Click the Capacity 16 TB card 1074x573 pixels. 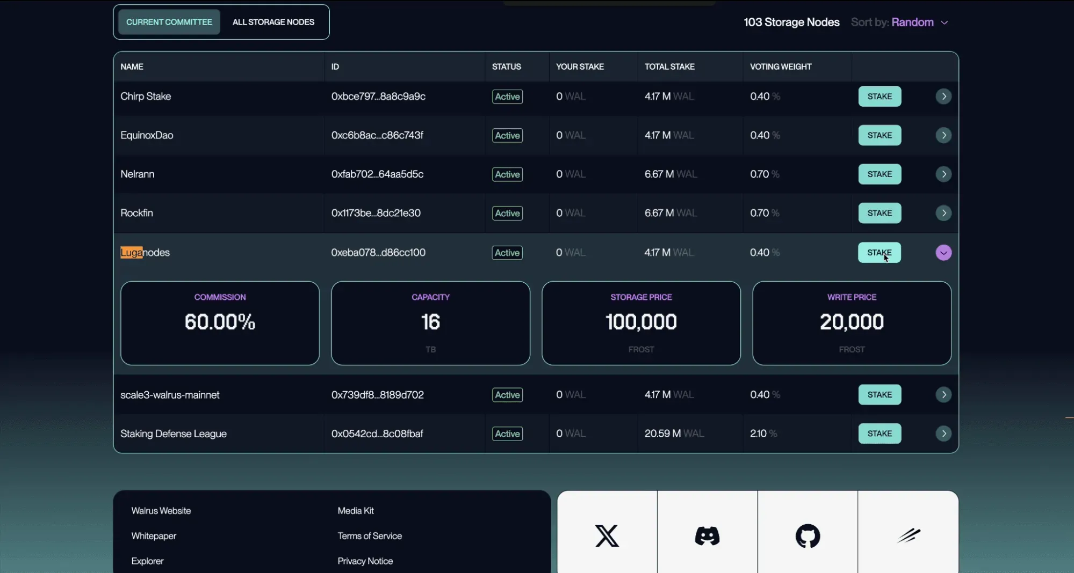click(x=430, y=323)
